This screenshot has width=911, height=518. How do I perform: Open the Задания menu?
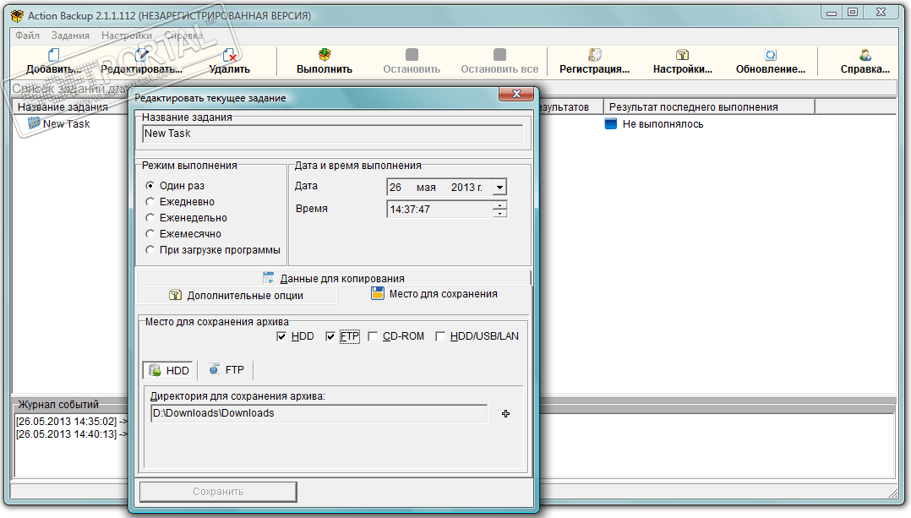pos(70,35)
